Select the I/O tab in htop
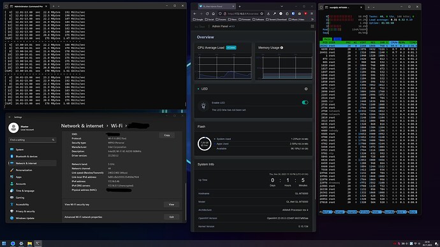Screen dimensions: 440x247 pos(337,39)
